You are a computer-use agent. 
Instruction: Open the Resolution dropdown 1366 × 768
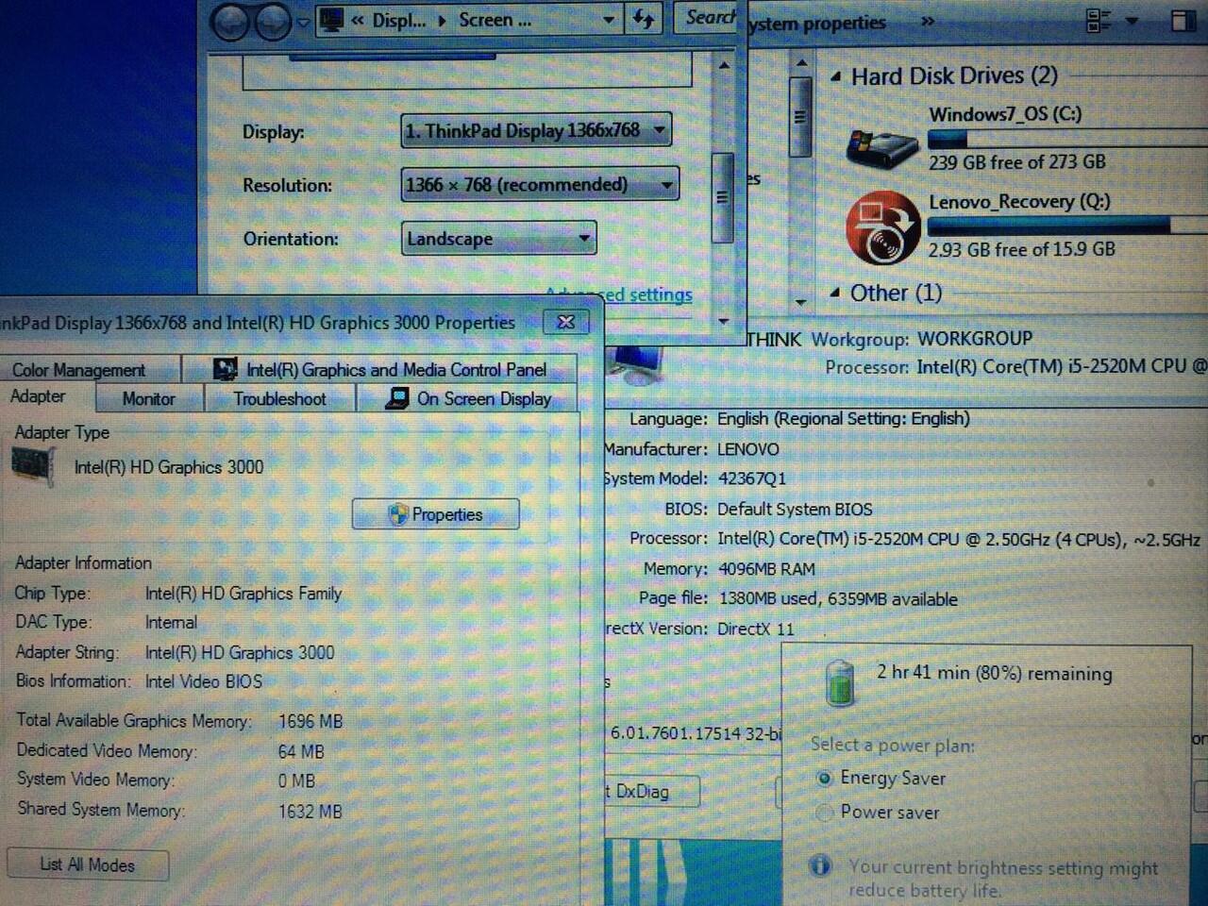point(540,184)
